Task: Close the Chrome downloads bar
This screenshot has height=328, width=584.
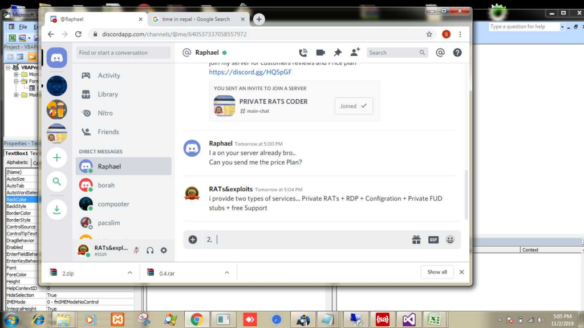Action: pos(462,272)
